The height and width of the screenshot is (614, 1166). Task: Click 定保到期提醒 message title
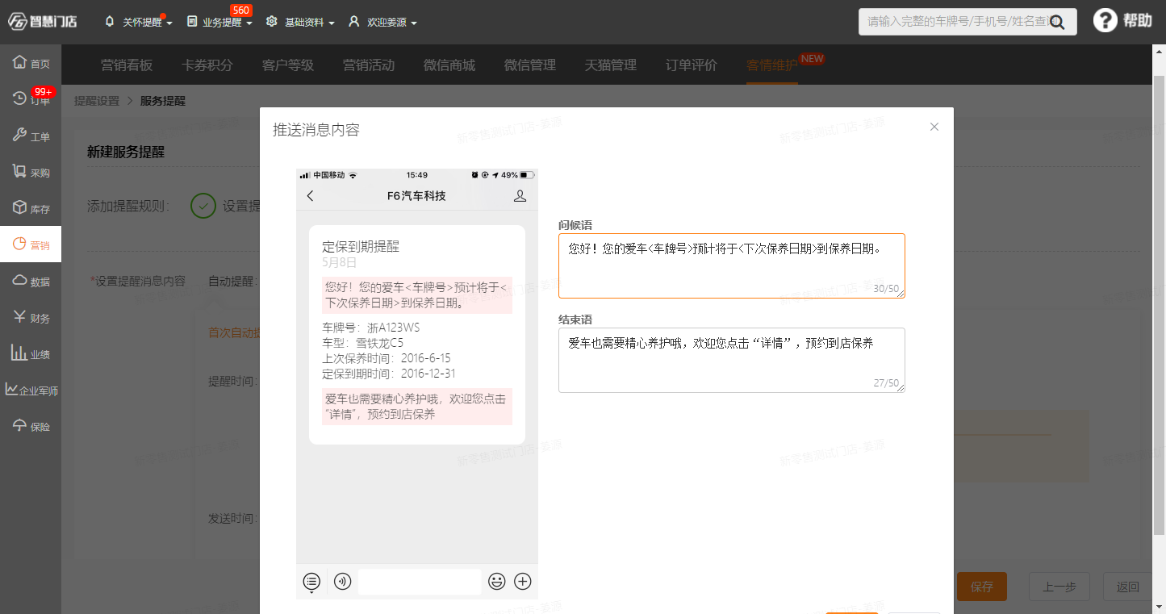coord(361,246)
